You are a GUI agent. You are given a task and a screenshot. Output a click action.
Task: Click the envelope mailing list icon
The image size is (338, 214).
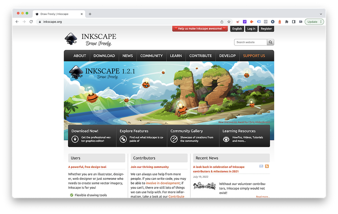pyautogui.click(x=261, y=166)
